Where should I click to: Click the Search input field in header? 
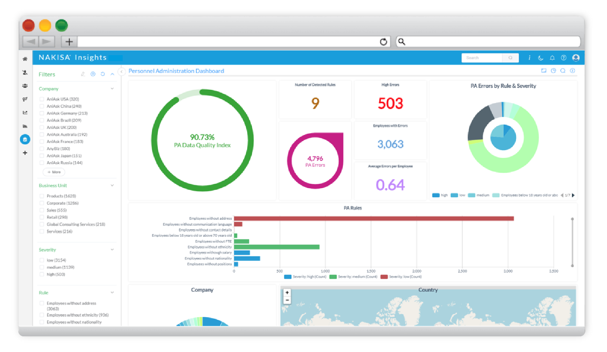[482, 58]
